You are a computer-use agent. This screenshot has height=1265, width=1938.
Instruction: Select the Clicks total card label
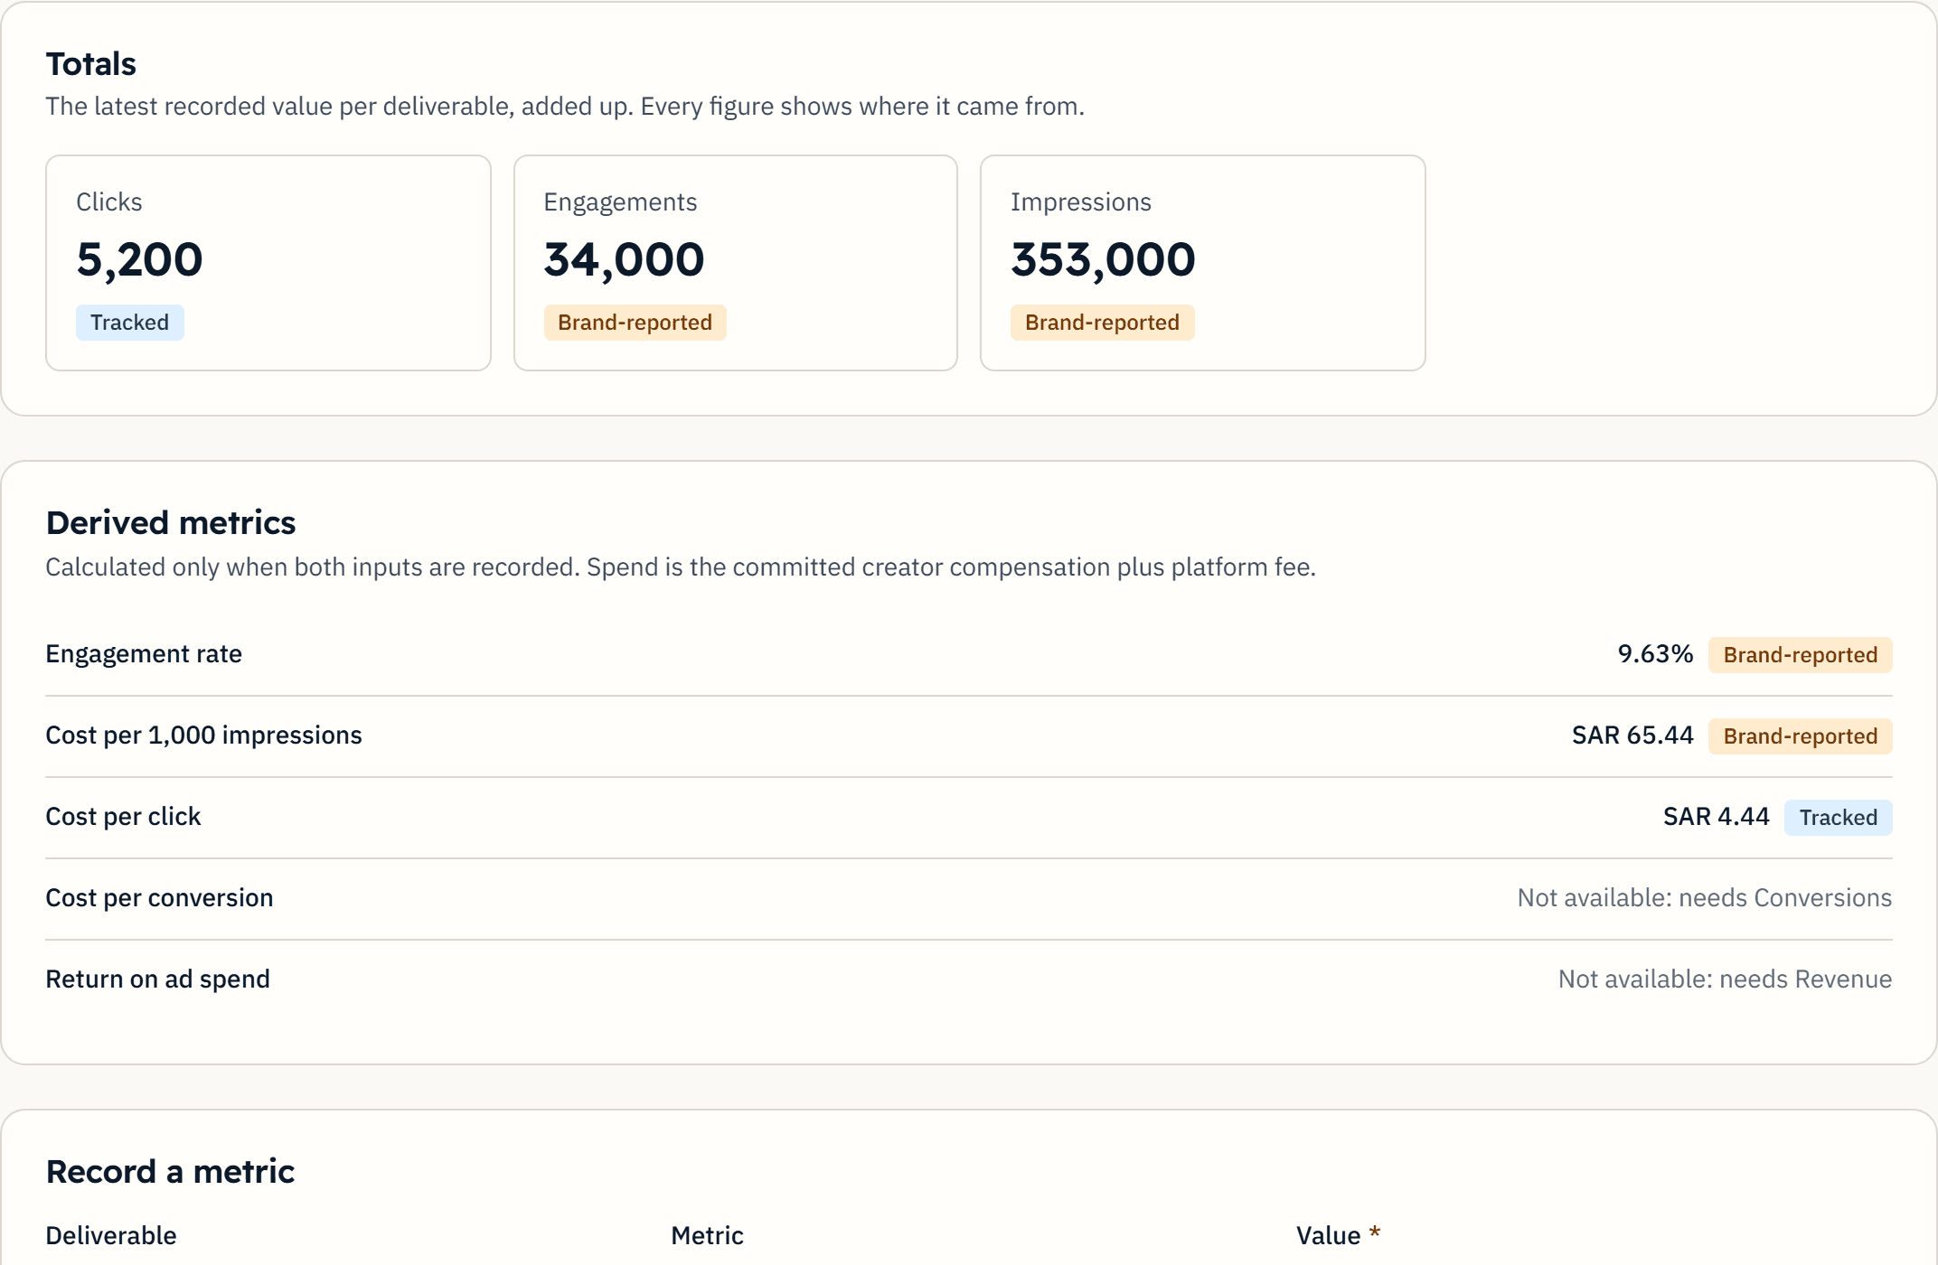[109, 201]
